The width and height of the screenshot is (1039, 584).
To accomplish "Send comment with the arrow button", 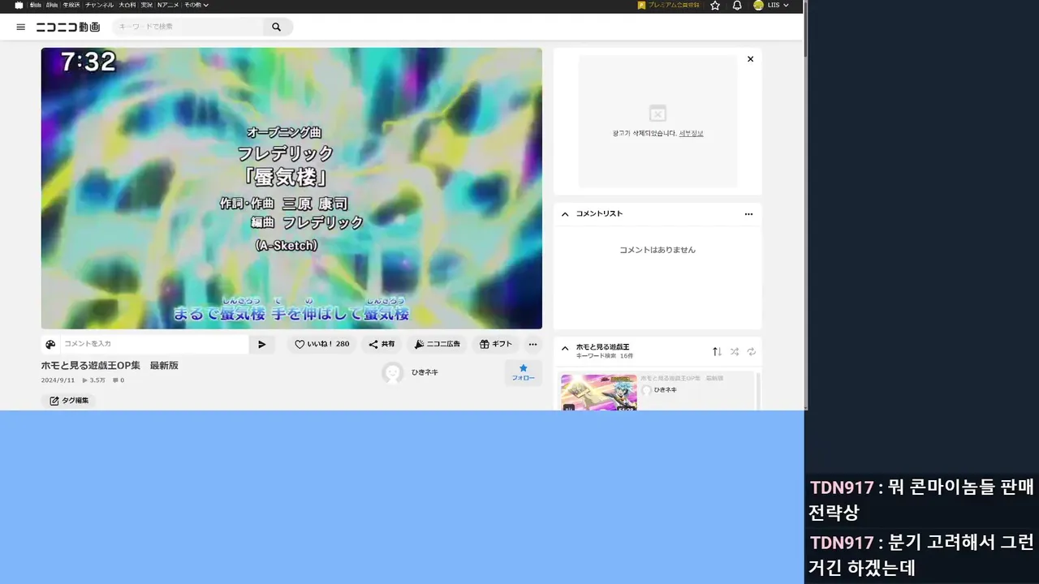I will (261, 344).
